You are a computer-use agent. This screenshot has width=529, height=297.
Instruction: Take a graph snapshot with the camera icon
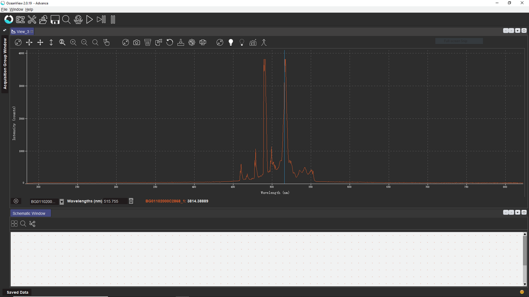[137, 43]
